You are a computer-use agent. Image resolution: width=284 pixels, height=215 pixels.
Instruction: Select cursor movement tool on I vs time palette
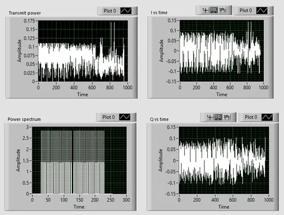(205, 10)
